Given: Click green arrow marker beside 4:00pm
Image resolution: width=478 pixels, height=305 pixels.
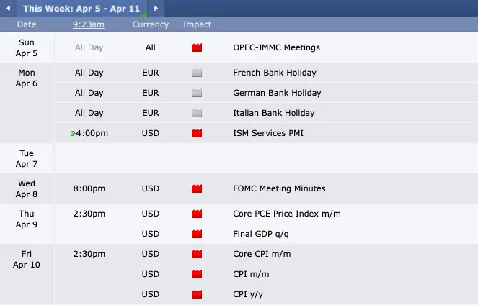Looking at the screenshot, I should coord(73,133).
